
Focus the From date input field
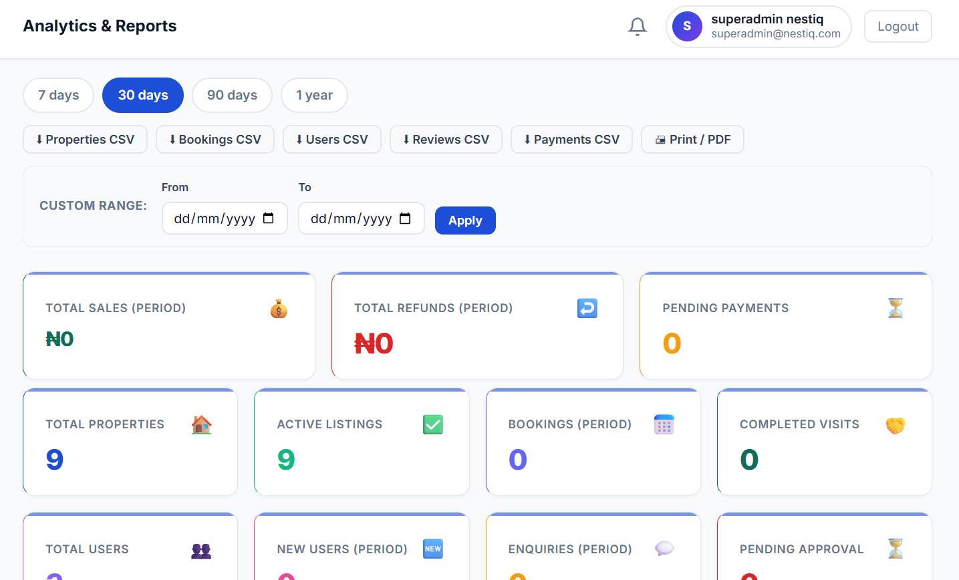[x=225, y=219]
